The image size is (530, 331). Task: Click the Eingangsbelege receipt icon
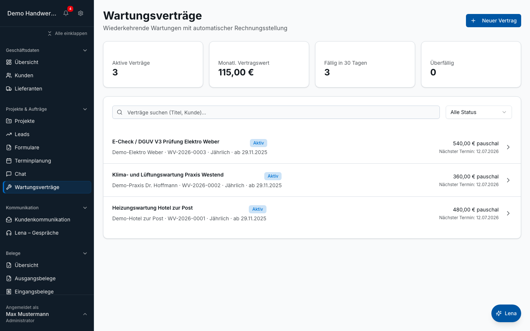[x=9, y=292]
